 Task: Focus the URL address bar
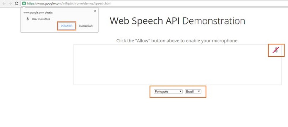[146, 4]
